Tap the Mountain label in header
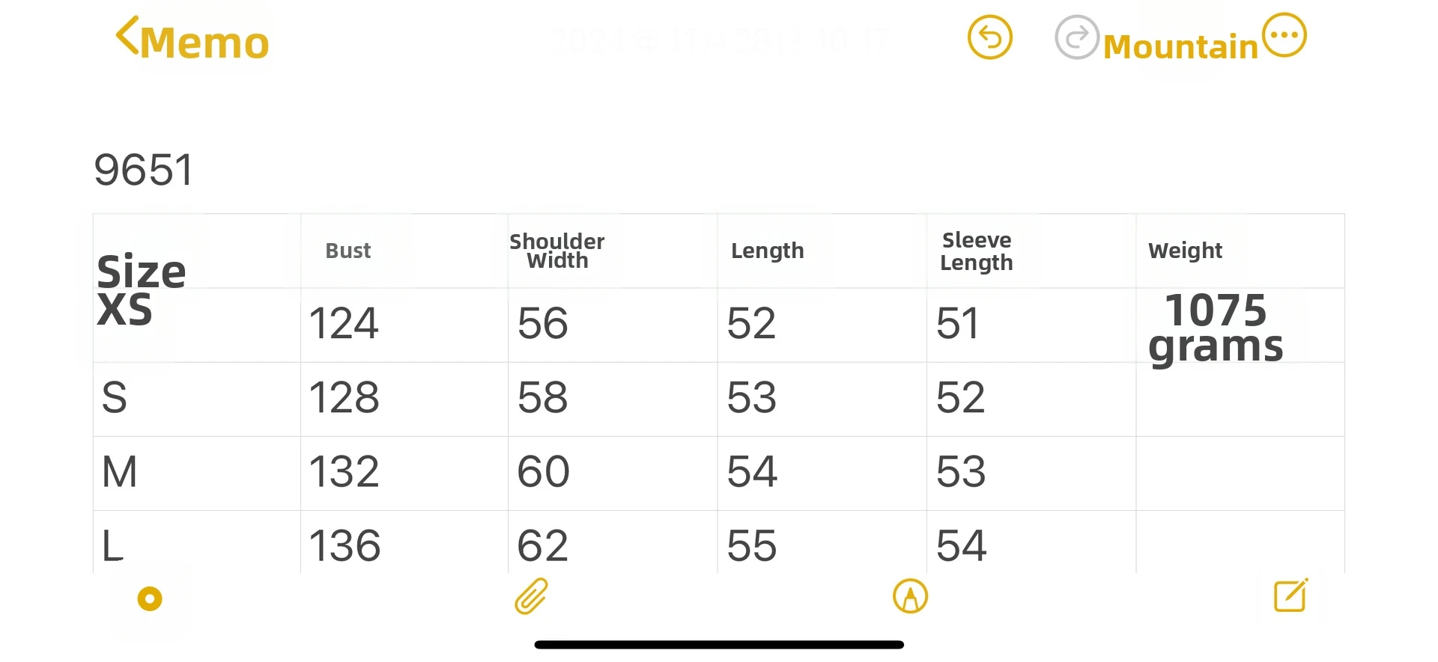 point(1180,46)
